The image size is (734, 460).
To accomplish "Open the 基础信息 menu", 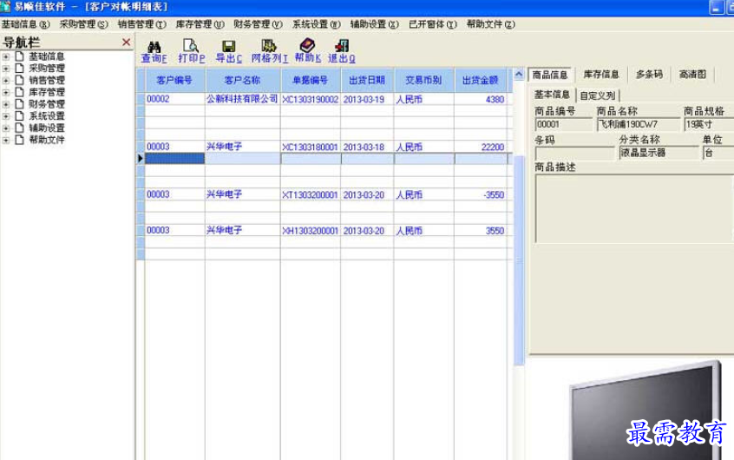I will [x=25, y=24].
